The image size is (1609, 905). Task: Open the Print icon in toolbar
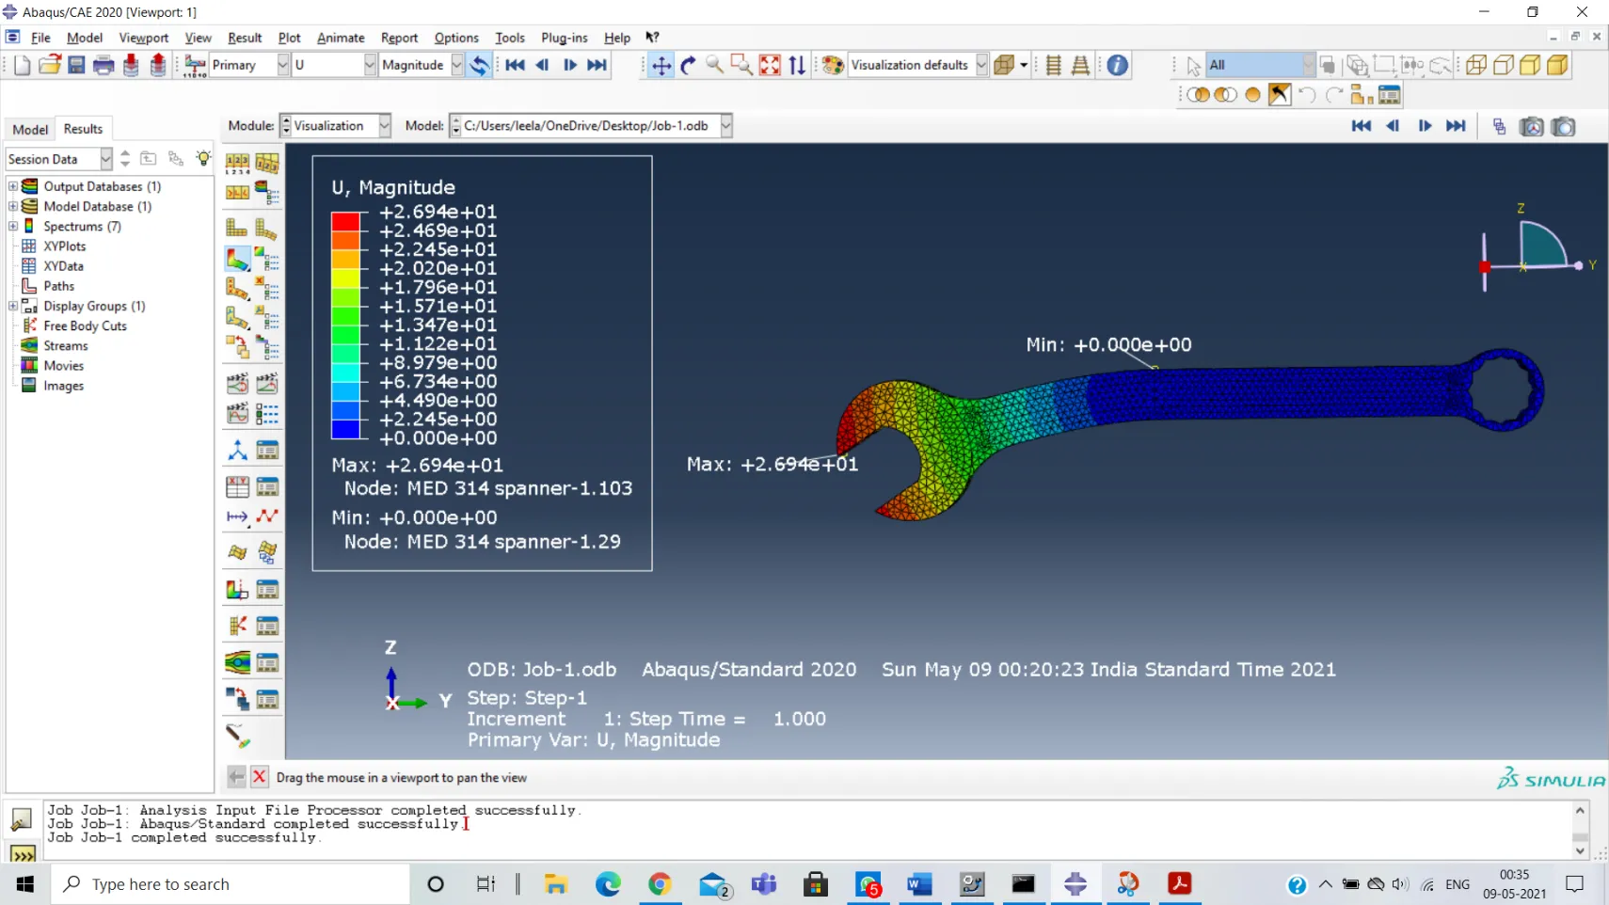[104, 65]
